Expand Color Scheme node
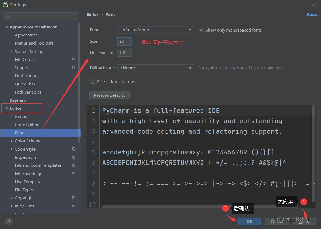Screen dimensions: 321x229 click(x=11, y=141)
